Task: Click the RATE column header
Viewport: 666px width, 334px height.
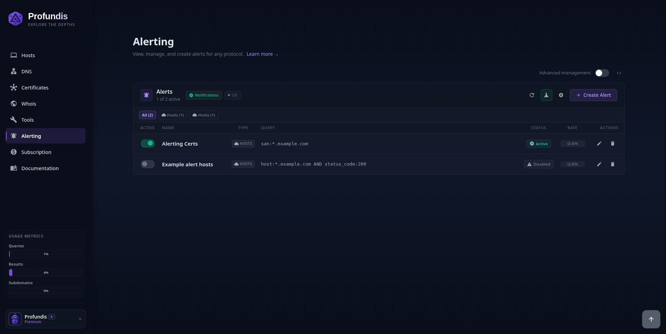Action: (x=572, y=128)
